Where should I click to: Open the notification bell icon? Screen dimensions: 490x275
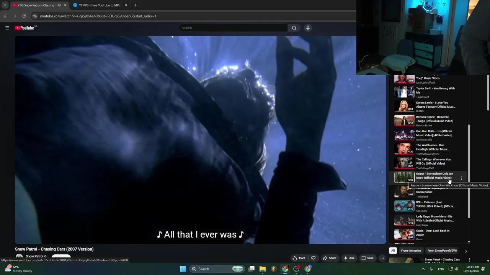point(483,269)
